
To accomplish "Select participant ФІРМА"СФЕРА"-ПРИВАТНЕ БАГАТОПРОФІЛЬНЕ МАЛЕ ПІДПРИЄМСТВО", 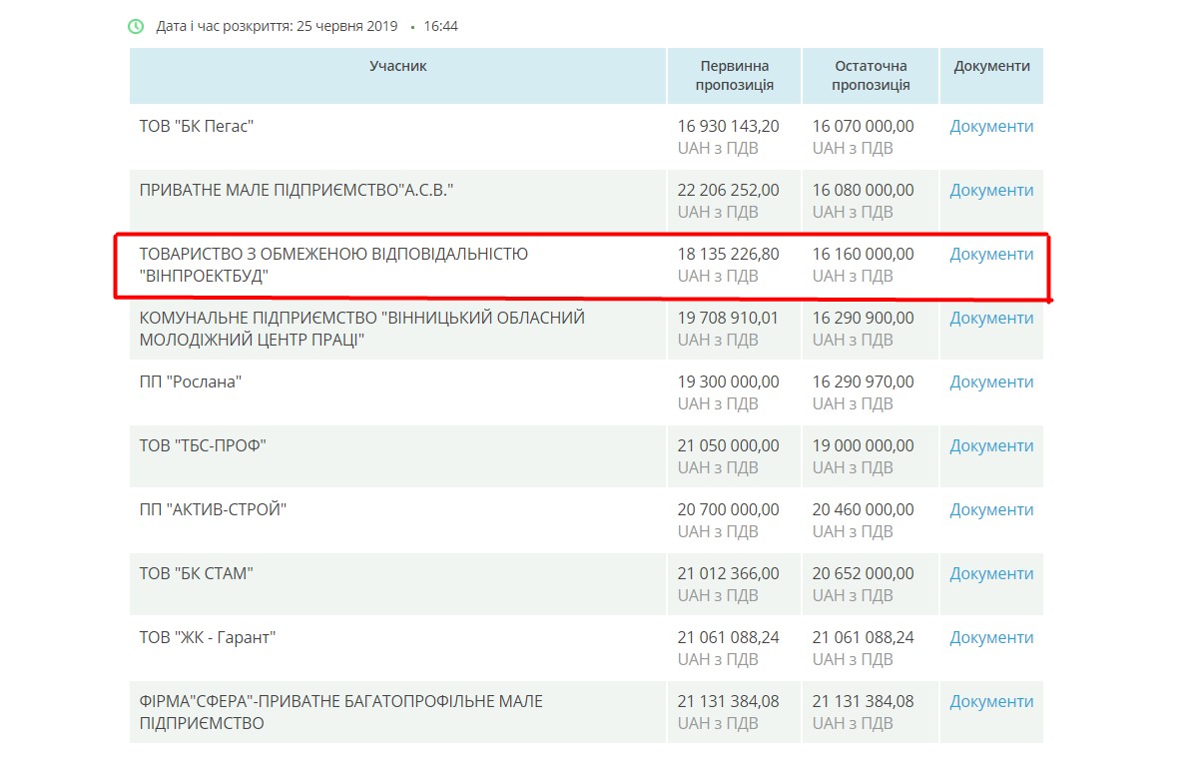I will (341, 713).
